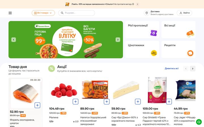
Task: Show previous banner slide with left arrow
Action: 14,40
